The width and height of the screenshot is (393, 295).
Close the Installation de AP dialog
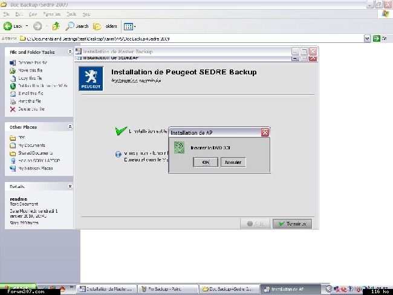point(265,132)
